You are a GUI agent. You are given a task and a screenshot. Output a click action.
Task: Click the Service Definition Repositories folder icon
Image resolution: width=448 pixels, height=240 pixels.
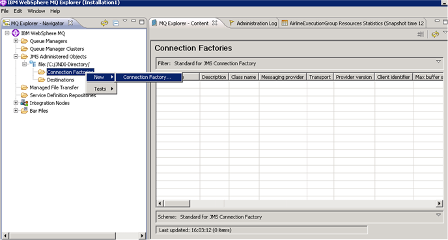click(x=24, y=95)
